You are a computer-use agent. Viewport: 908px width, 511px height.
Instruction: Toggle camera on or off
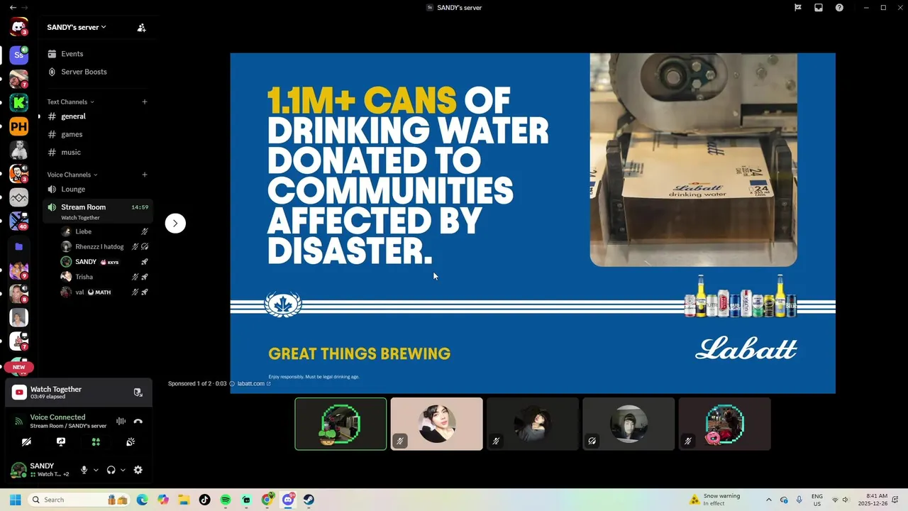pyautogui.click(x=26, y=441)
